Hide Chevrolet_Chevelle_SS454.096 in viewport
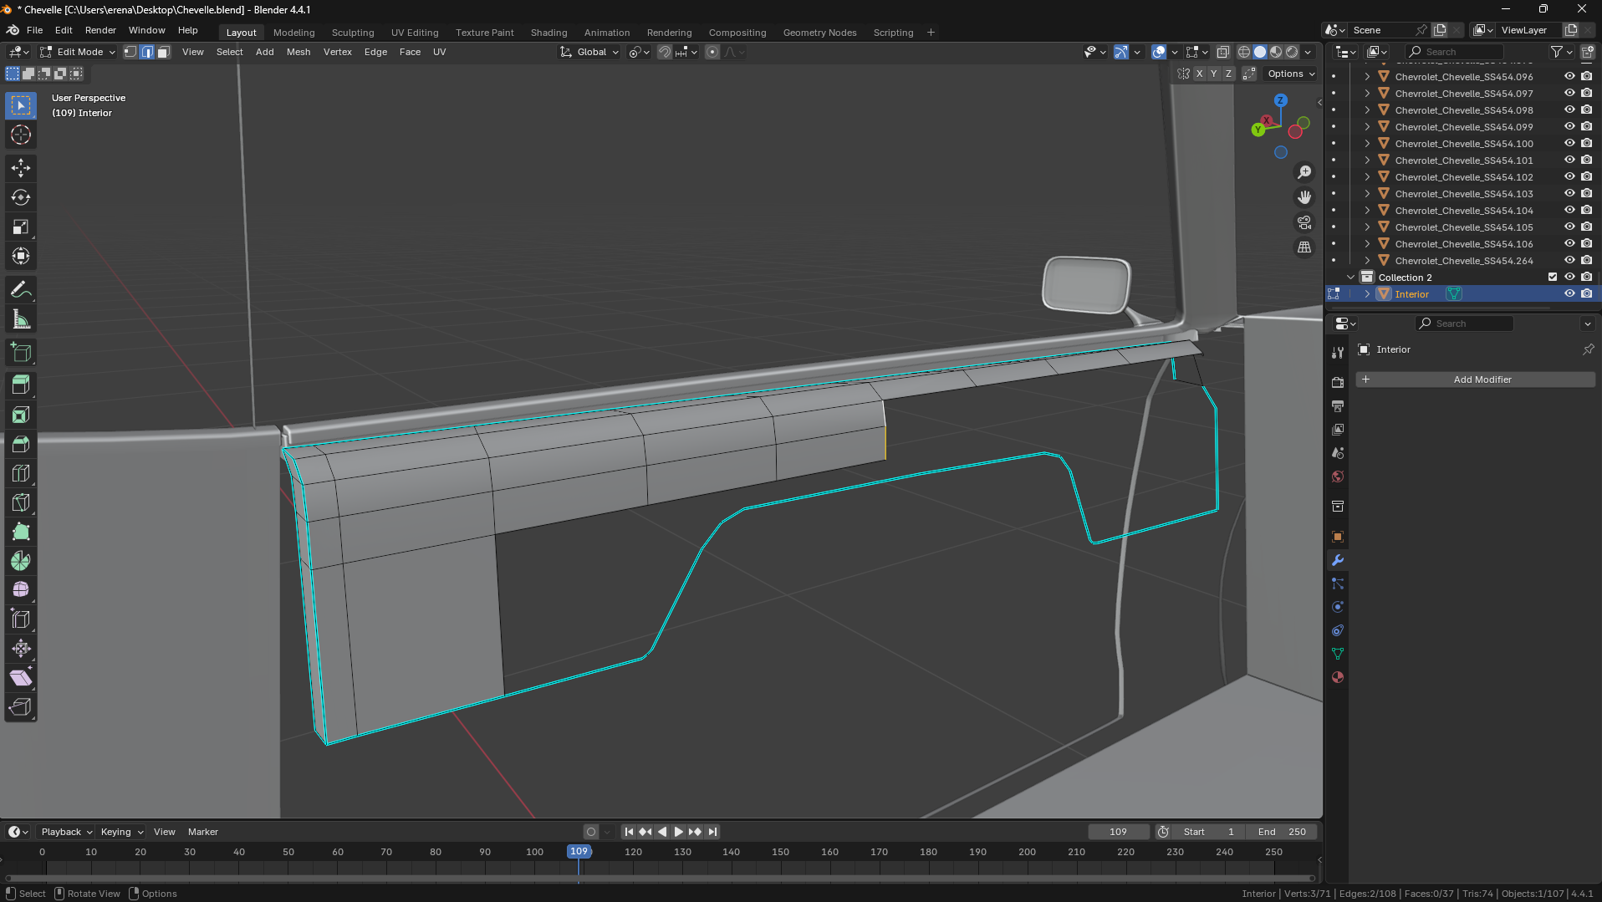1602x902 pixels. coord(1569,76)
